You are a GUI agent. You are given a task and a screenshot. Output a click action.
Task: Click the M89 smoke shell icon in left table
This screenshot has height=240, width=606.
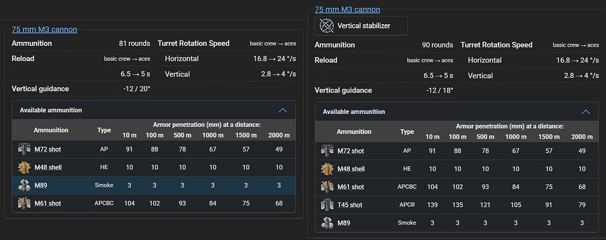click(x=24, y=185)
